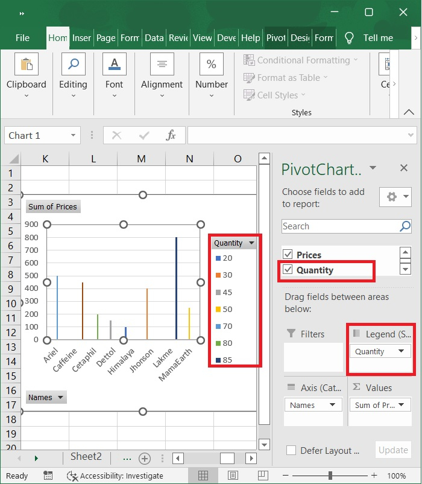Click the Tell me lightbulb icon
This screenshot has width=422, height=484.
[349, 38]
